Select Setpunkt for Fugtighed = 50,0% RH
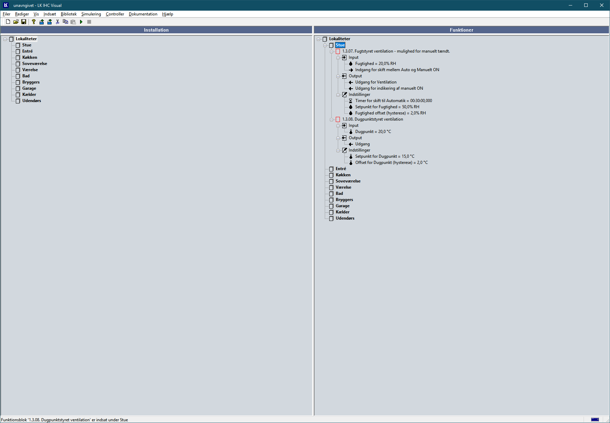This screenshot has width=610, height=423. pyautogui.click(x=387, y=107)
